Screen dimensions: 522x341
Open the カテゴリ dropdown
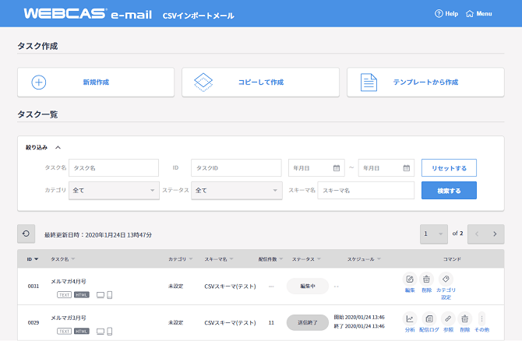[x=113, y=190]
